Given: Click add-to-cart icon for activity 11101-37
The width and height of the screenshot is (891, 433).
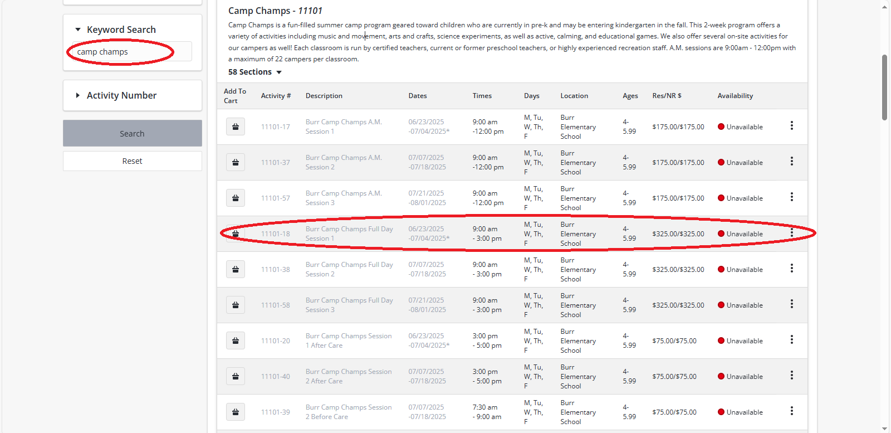Looking at the screenshot, I should [x=236, y=162].
